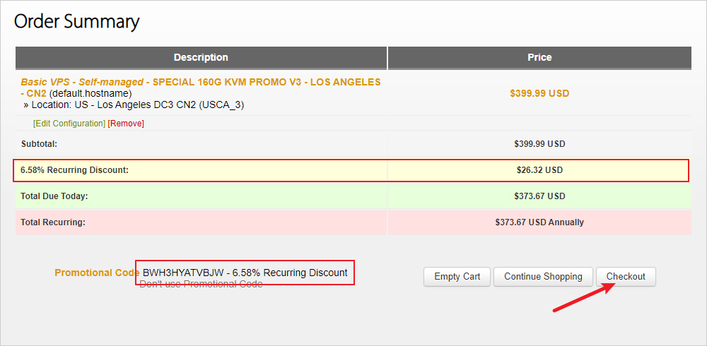Click the Description column header
The width and height of the screenshot is (707, 346).
tap(201, 57)
